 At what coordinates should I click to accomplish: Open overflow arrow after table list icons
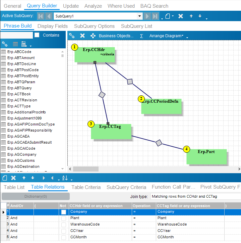(31, 46)
